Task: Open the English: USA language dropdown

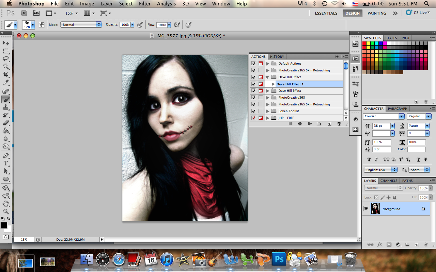Action: point(380,170)
